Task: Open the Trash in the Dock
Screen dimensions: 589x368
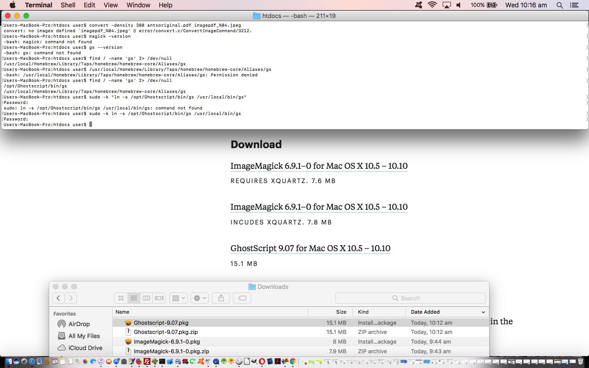Action: pos(580,362)
